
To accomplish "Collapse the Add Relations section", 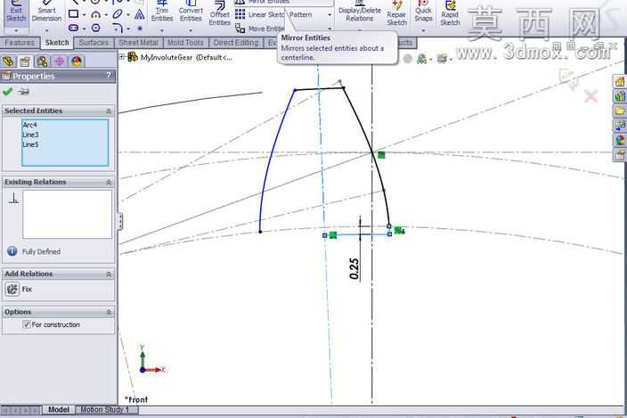I will (109, 275).
